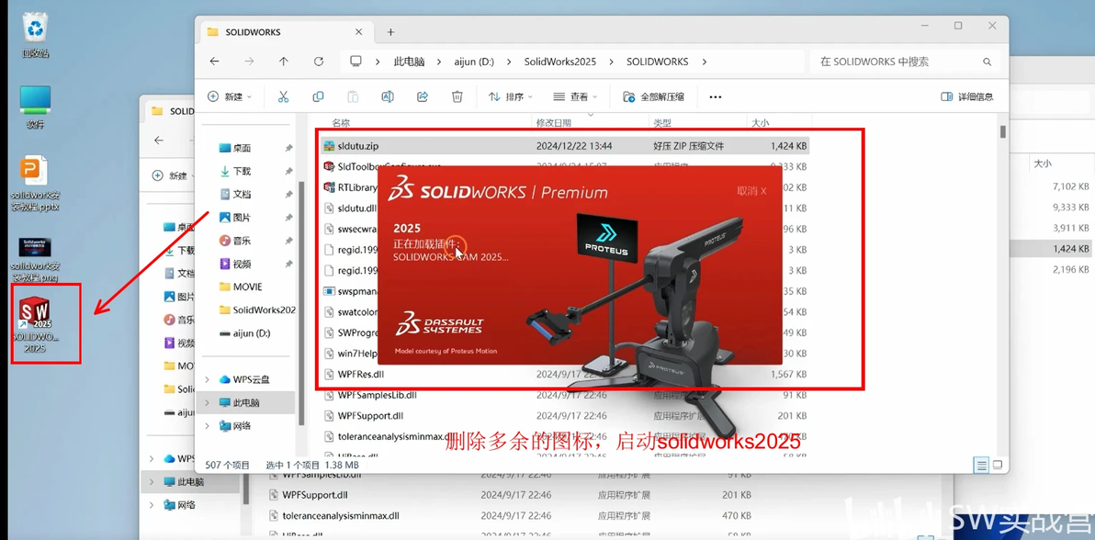Open the 排序 sort dropdown
Viewport: 1095px width, 540px height.
[511, 97]
